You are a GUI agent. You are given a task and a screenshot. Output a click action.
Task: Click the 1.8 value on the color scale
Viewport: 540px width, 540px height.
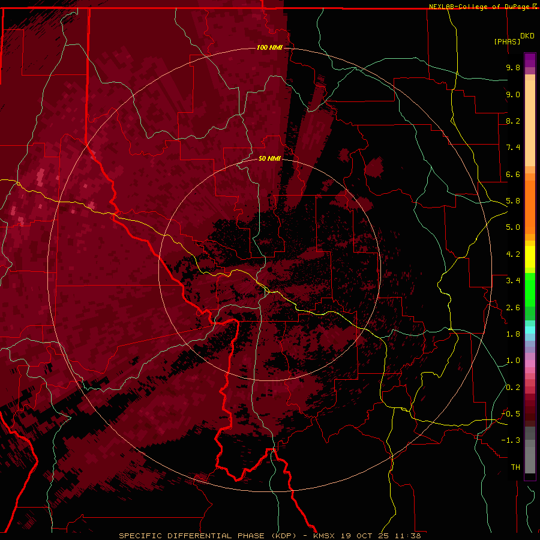pos(513,334)
